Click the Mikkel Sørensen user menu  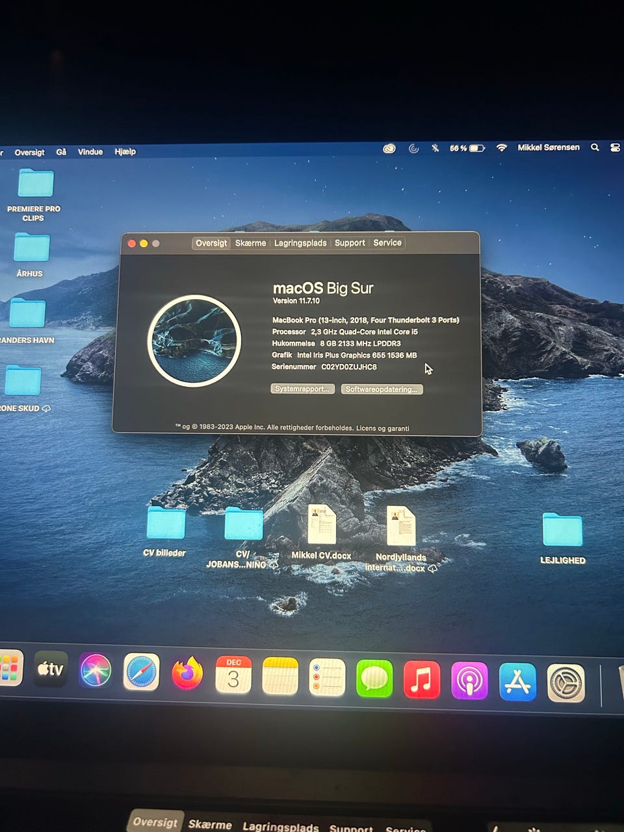click(549, 148)
